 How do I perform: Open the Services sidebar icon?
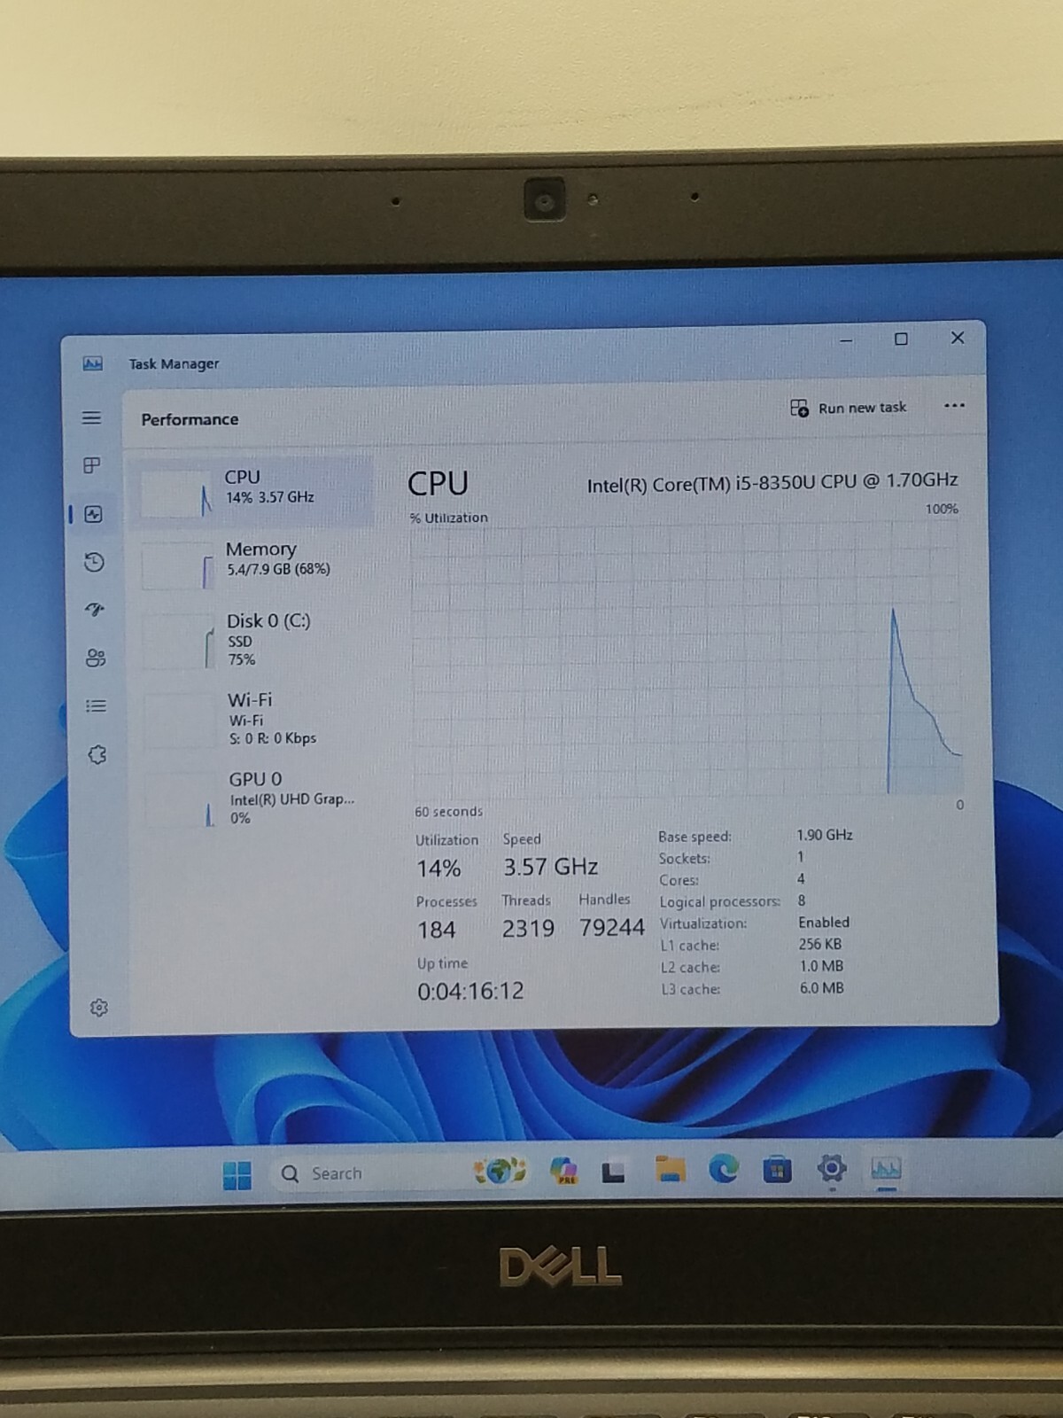[97, 755]
